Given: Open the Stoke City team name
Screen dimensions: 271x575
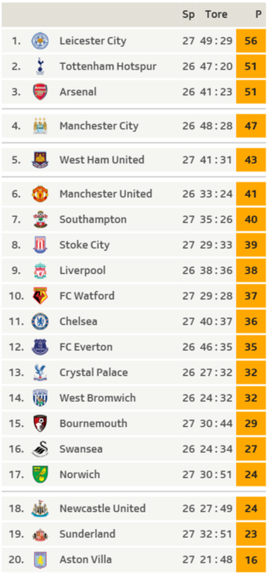Looking at the screenshot, I should 84,245.
